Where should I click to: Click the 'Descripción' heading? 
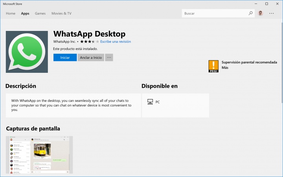(x=21, y=86)
